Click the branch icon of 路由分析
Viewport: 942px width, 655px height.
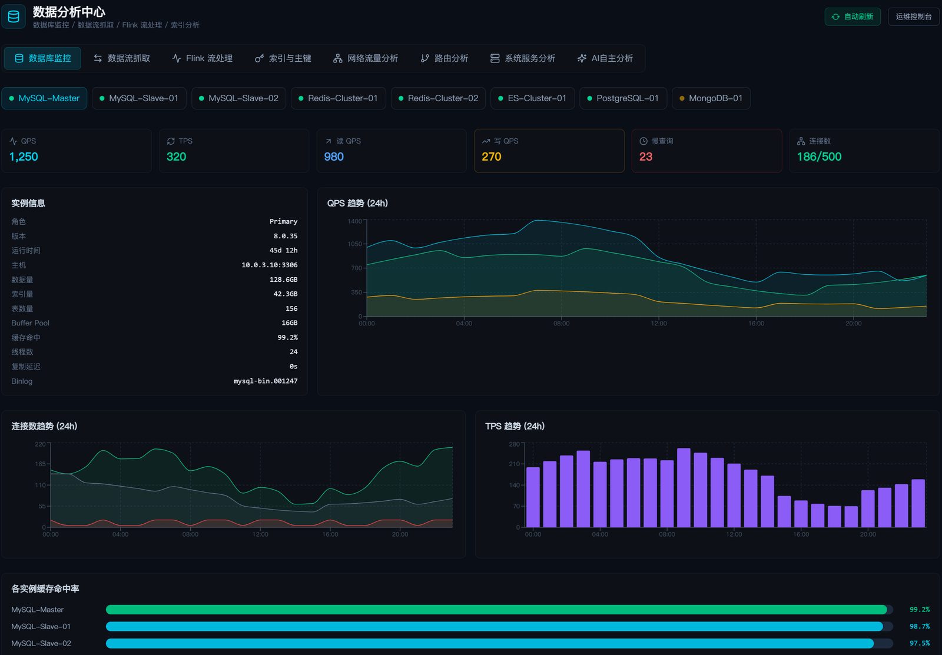pyautogui.click(x=424, y=58)
